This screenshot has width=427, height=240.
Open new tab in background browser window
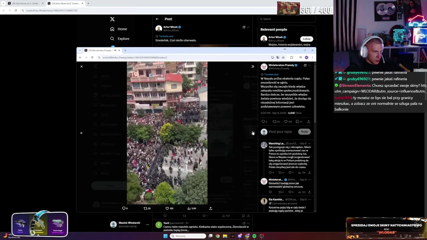(88, 3)
